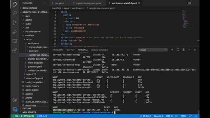Change encoding via UTF-8 status entry
The width and height of the screenshot is (210, 118).
[x=169, y=116]
